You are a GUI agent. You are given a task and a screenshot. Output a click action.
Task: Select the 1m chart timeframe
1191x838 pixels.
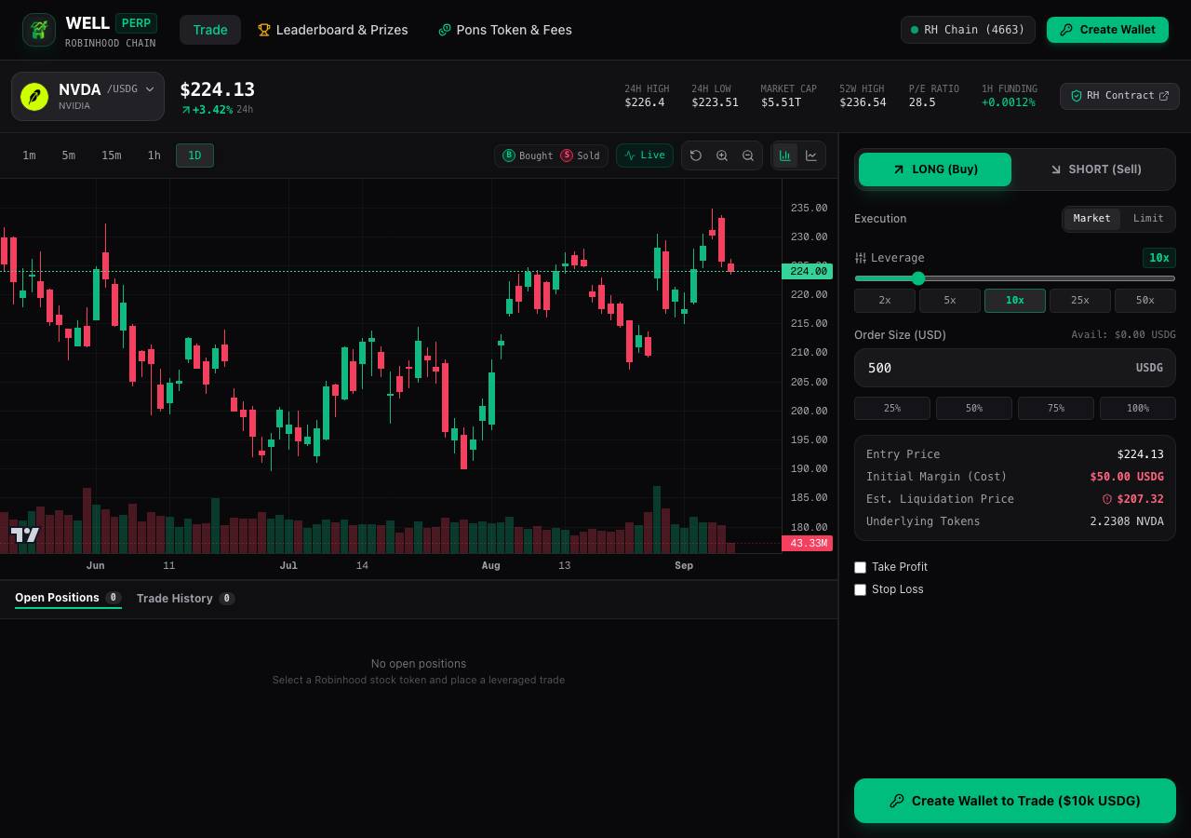coord(30,155)
